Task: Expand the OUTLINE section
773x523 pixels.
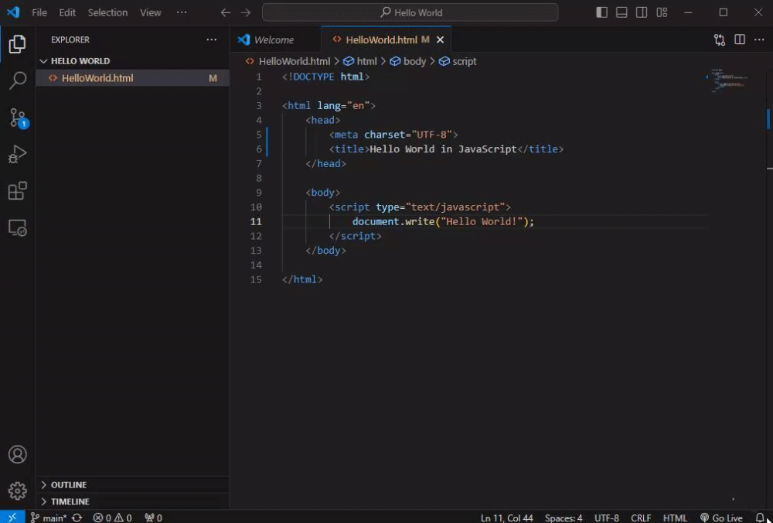Action: [70, 484]
